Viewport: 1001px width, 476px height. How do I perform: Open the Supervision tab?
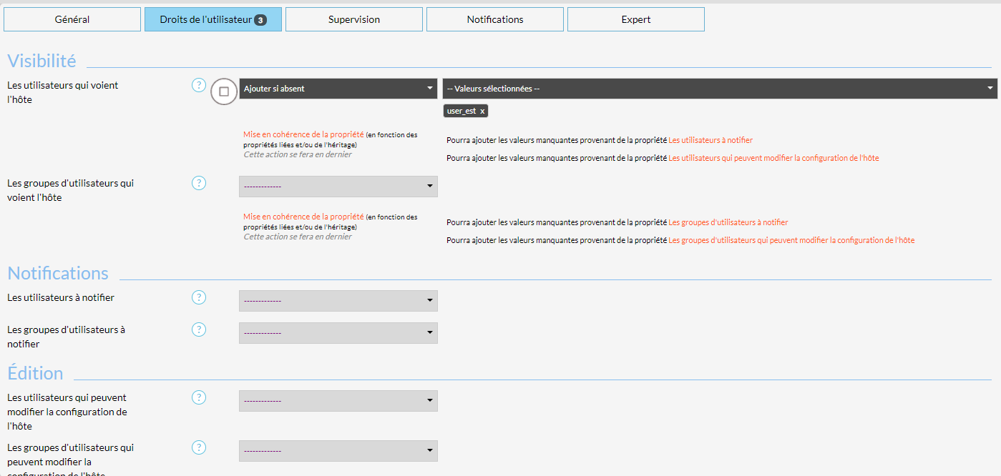coord(354,19)
